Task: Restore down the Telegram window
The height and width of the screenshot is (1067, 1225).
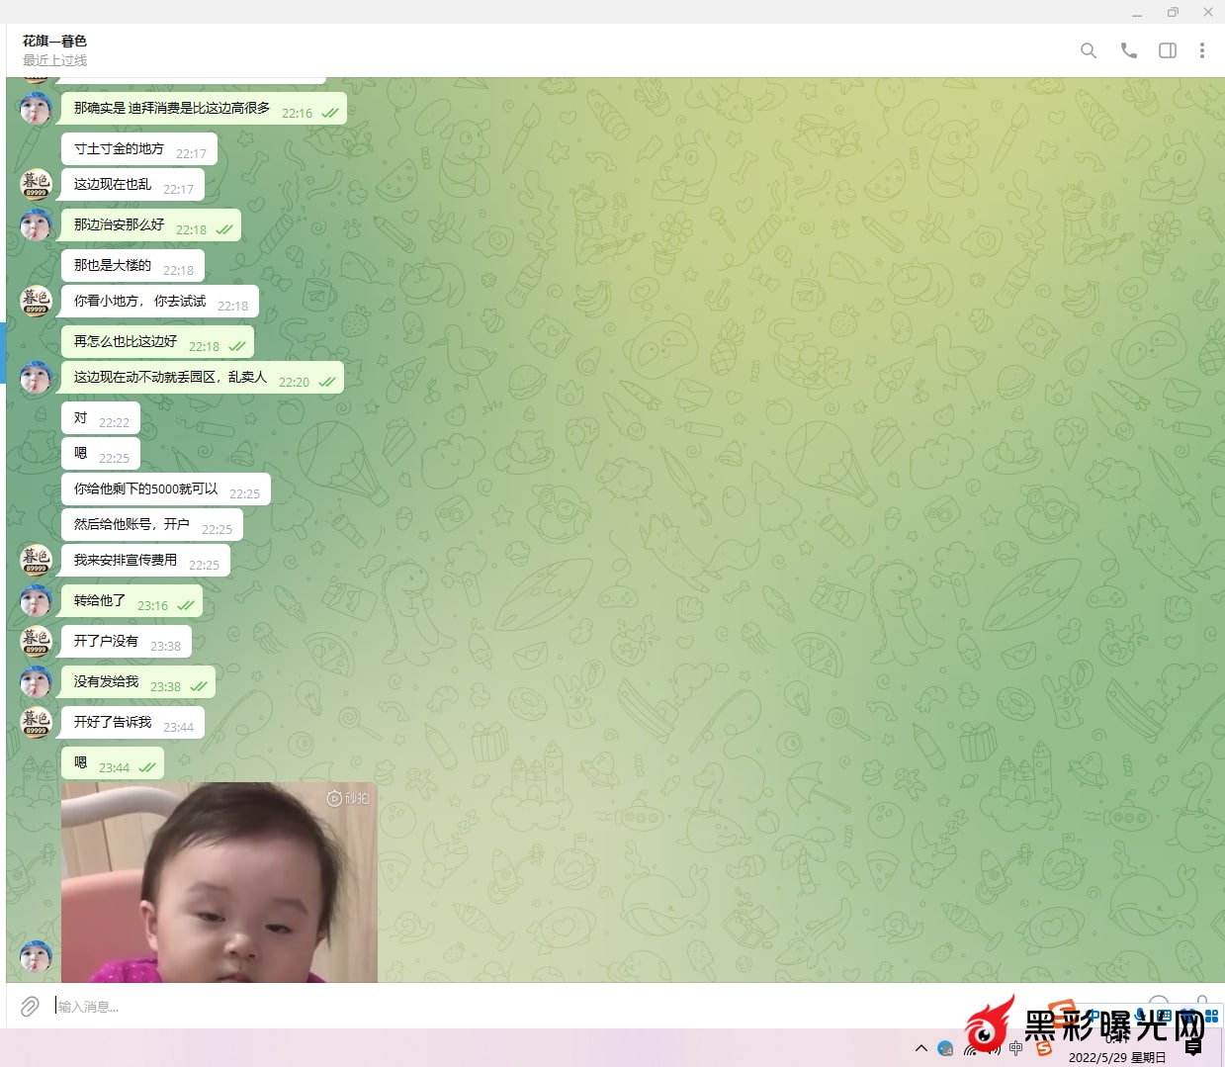Action: pyautogui.click(x=1173, y=12)
